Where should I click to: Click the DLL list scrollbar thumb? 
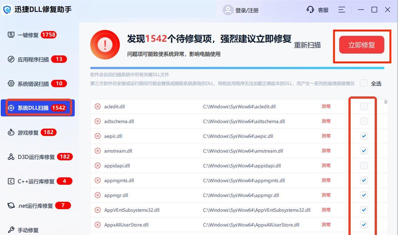pyautogui.click(x=386, y=102)
